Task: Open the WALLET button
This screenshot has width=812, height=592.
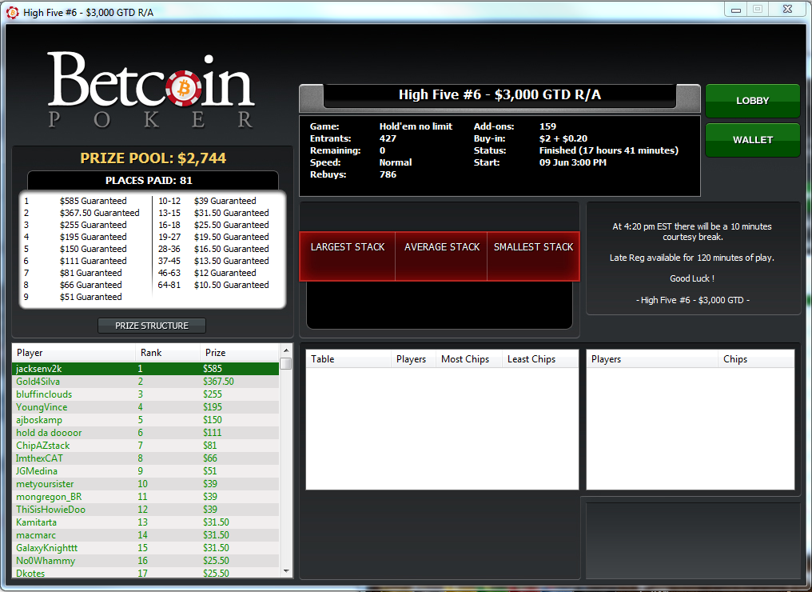Action: pyautogui.click(x=752, y=140)
